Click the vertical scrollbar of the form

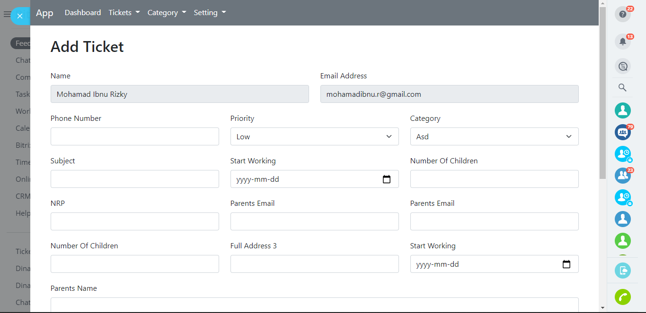pos(602,94)
